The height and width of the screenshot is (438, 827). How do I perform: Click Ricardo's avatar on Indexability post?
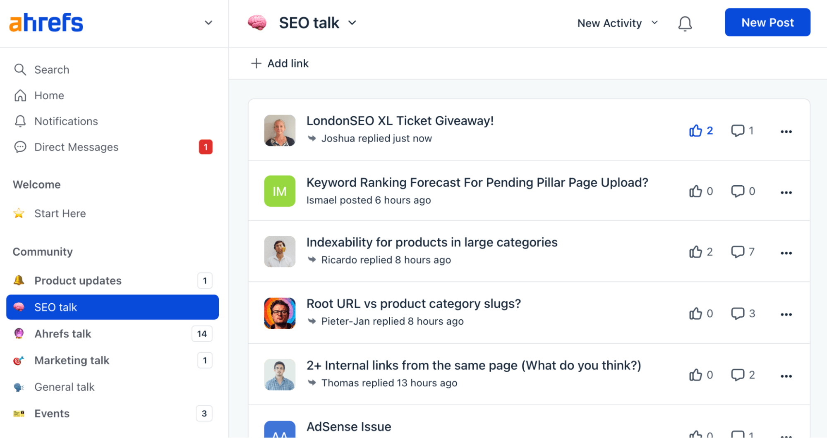click(x=280, y=251)
